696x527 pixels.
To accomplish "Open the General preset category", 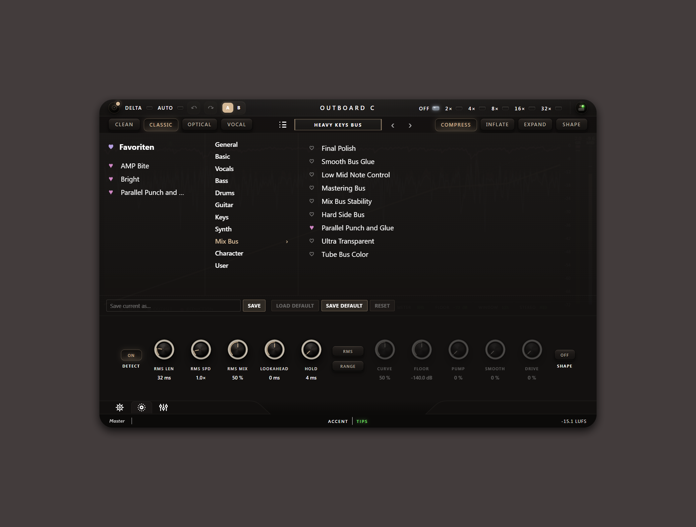I will pos(226,145).
